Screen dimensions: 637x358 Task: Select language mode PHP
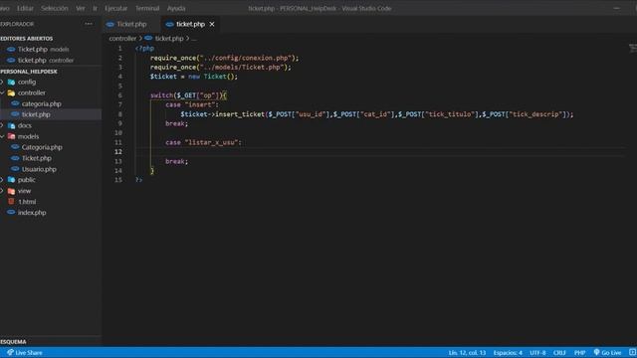[579, 353]
